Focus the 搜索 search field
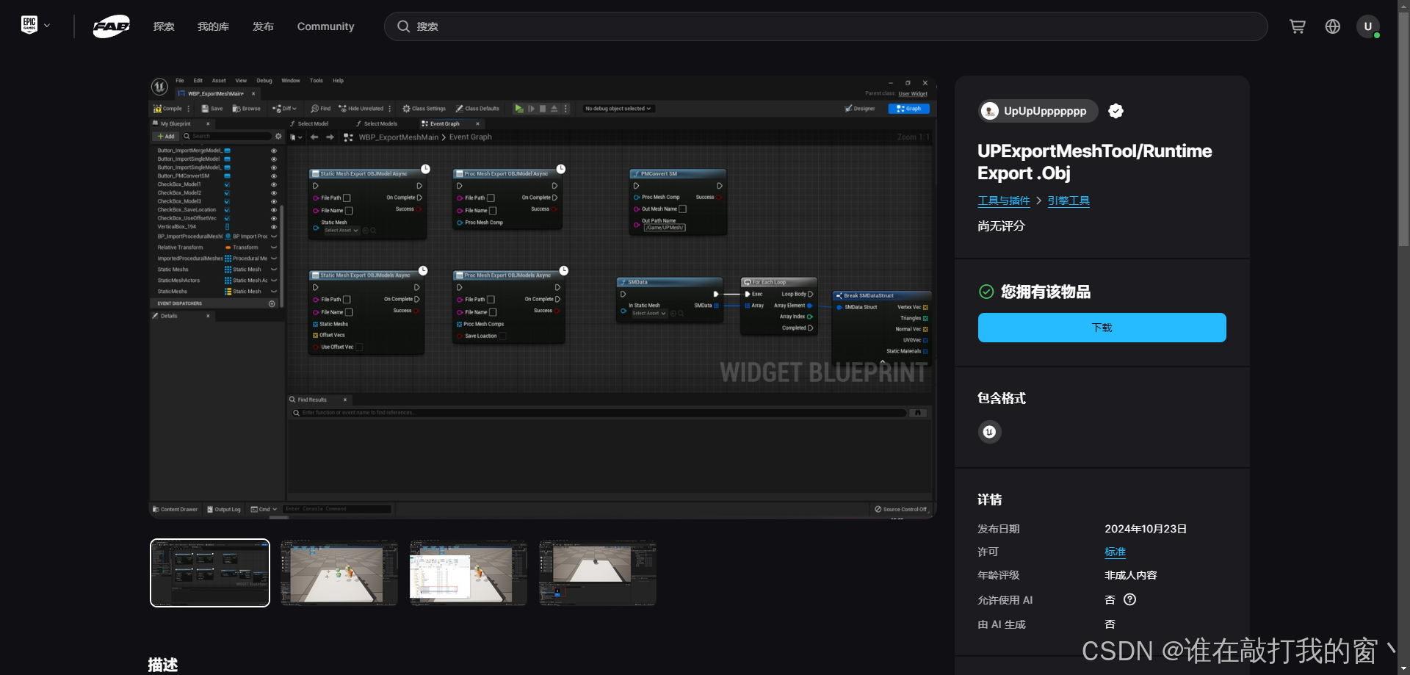 coord(825,26)
